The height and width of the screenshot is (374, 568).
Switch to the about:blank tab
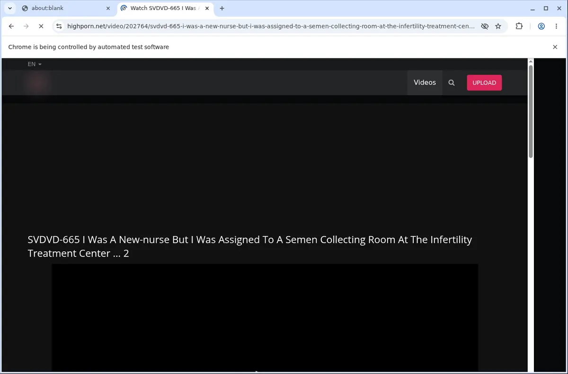tap(65, 8)
